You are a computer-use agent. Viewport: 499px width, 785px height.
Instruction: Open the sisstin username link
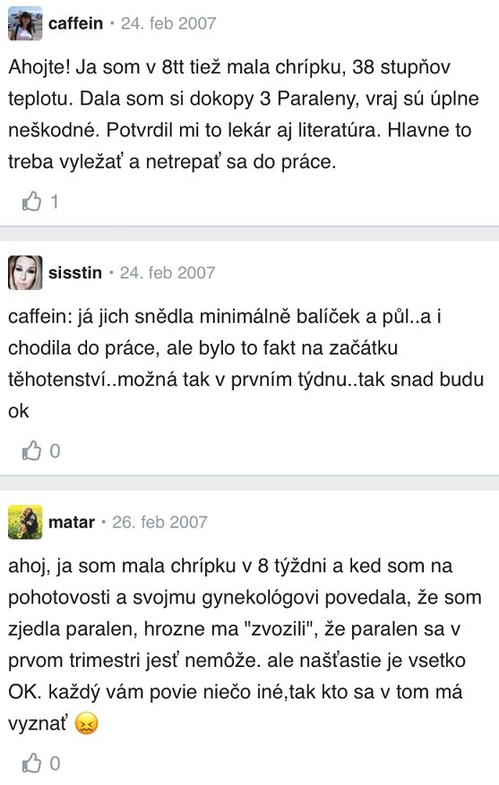click(x=75, y=273)
